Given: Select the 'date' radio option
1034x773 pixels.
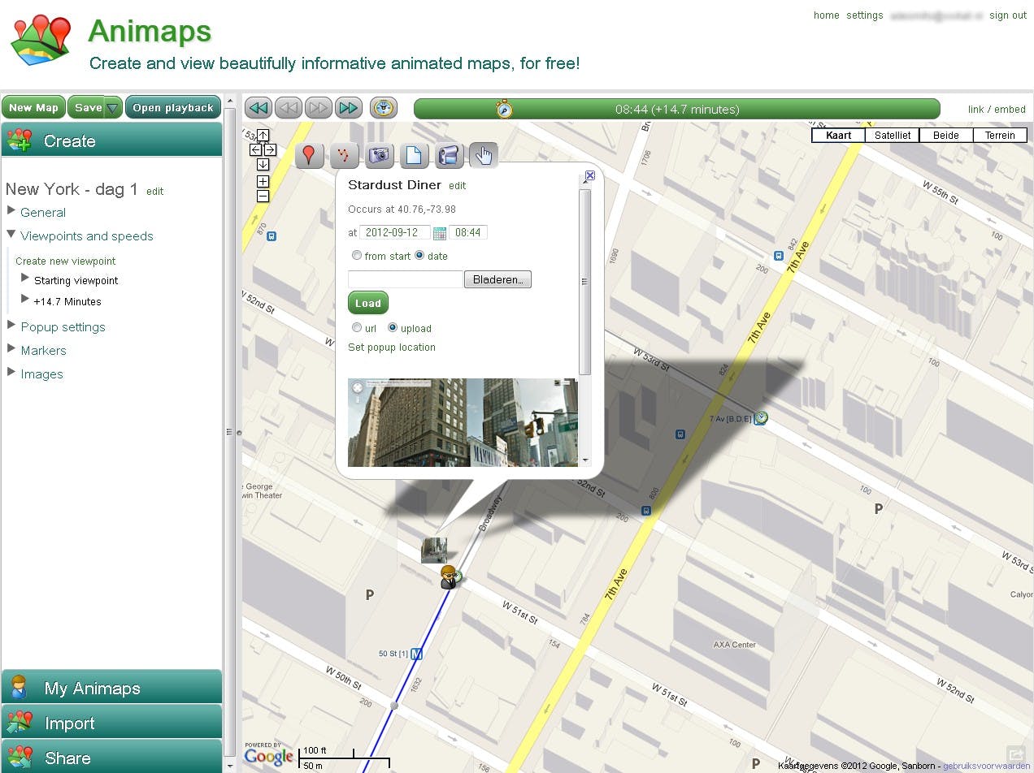Looking at the screenshot, I should point(419,256).
